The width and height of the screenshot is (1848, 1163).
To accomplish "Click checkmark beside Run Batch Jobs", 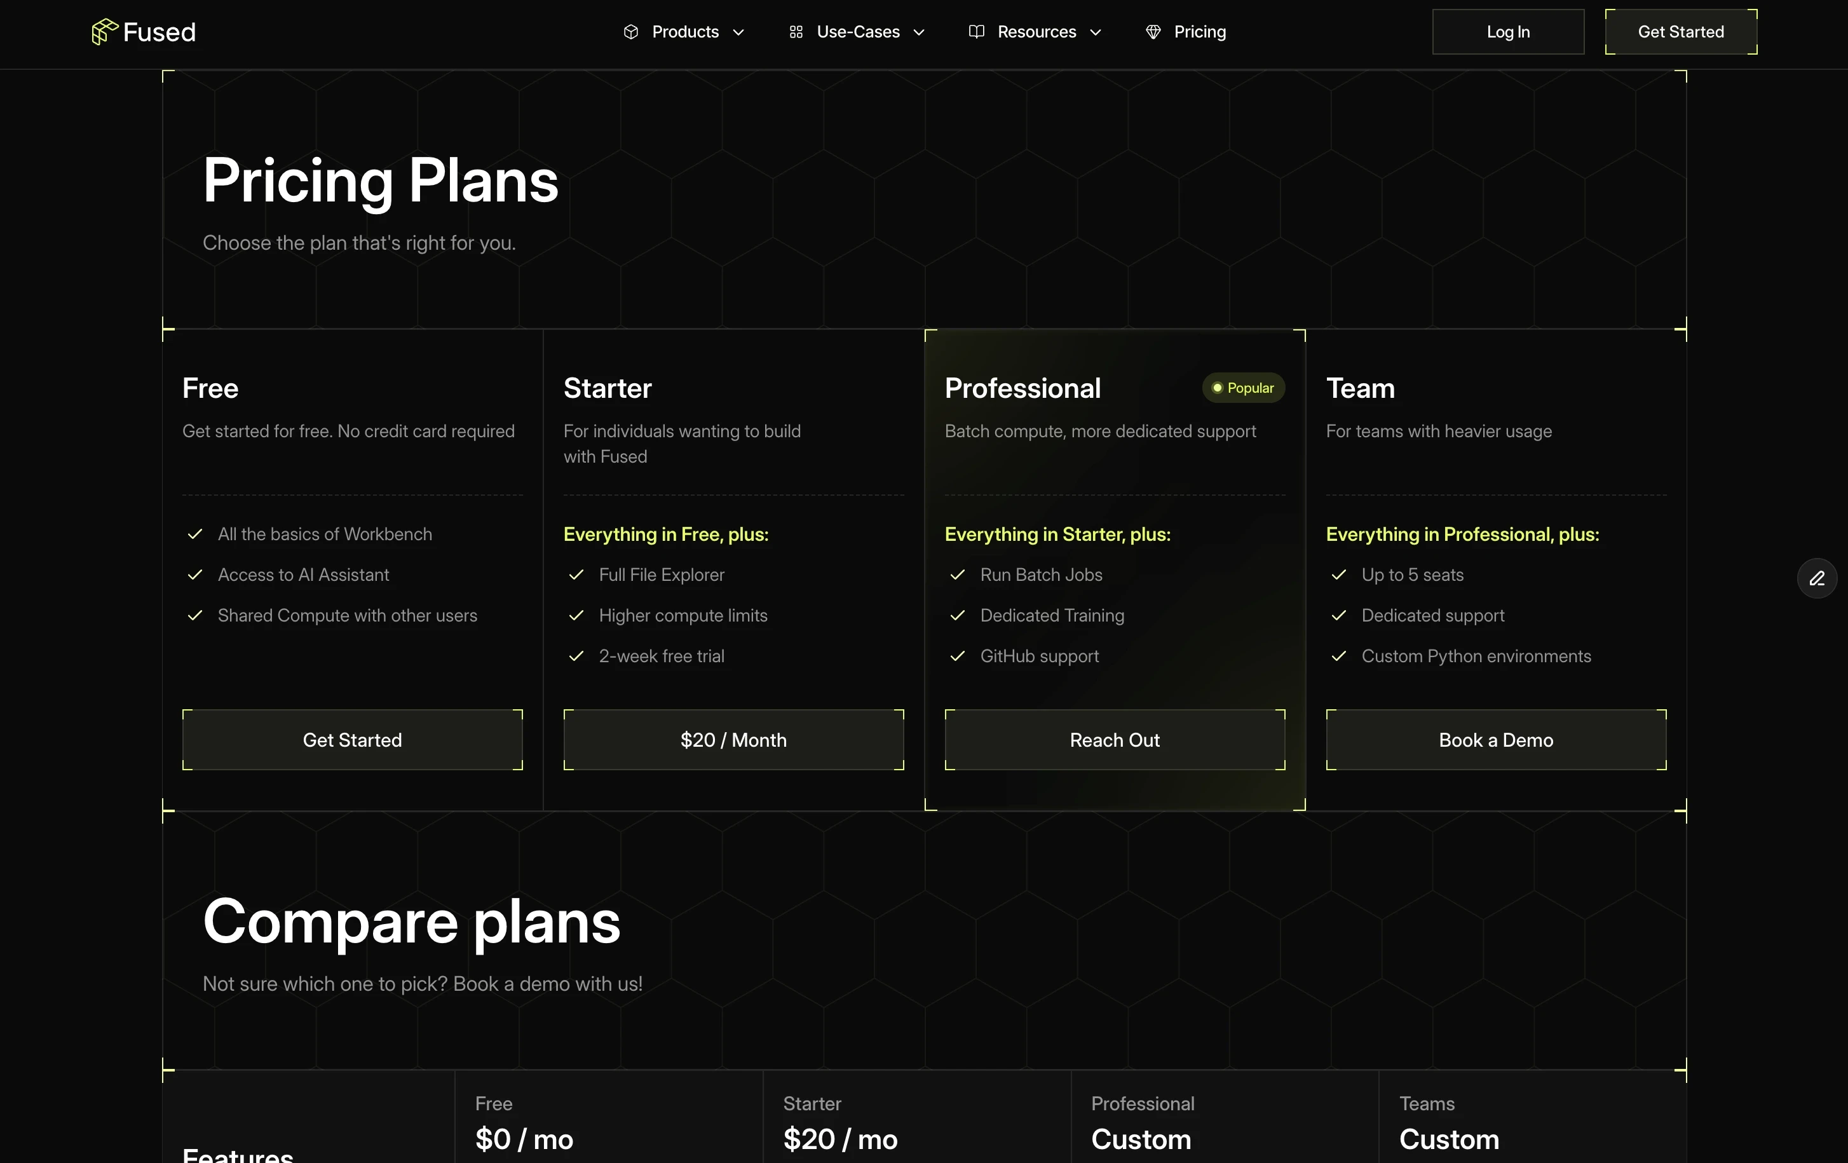I will pos(957,575).
